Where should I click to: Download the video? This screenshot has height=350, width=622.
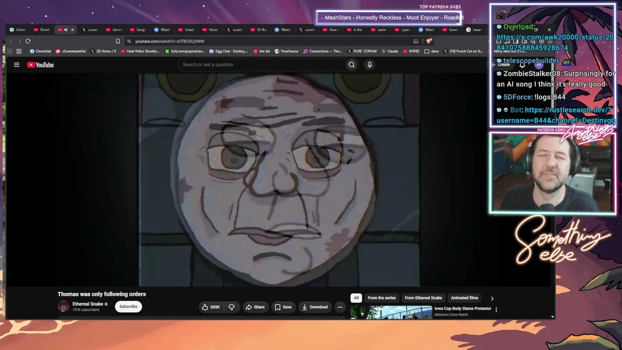314,307
